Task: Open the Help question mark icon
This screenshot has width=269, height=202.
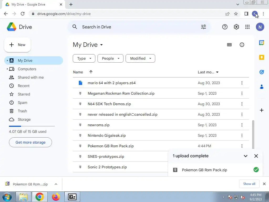Action: pos(225,27)
